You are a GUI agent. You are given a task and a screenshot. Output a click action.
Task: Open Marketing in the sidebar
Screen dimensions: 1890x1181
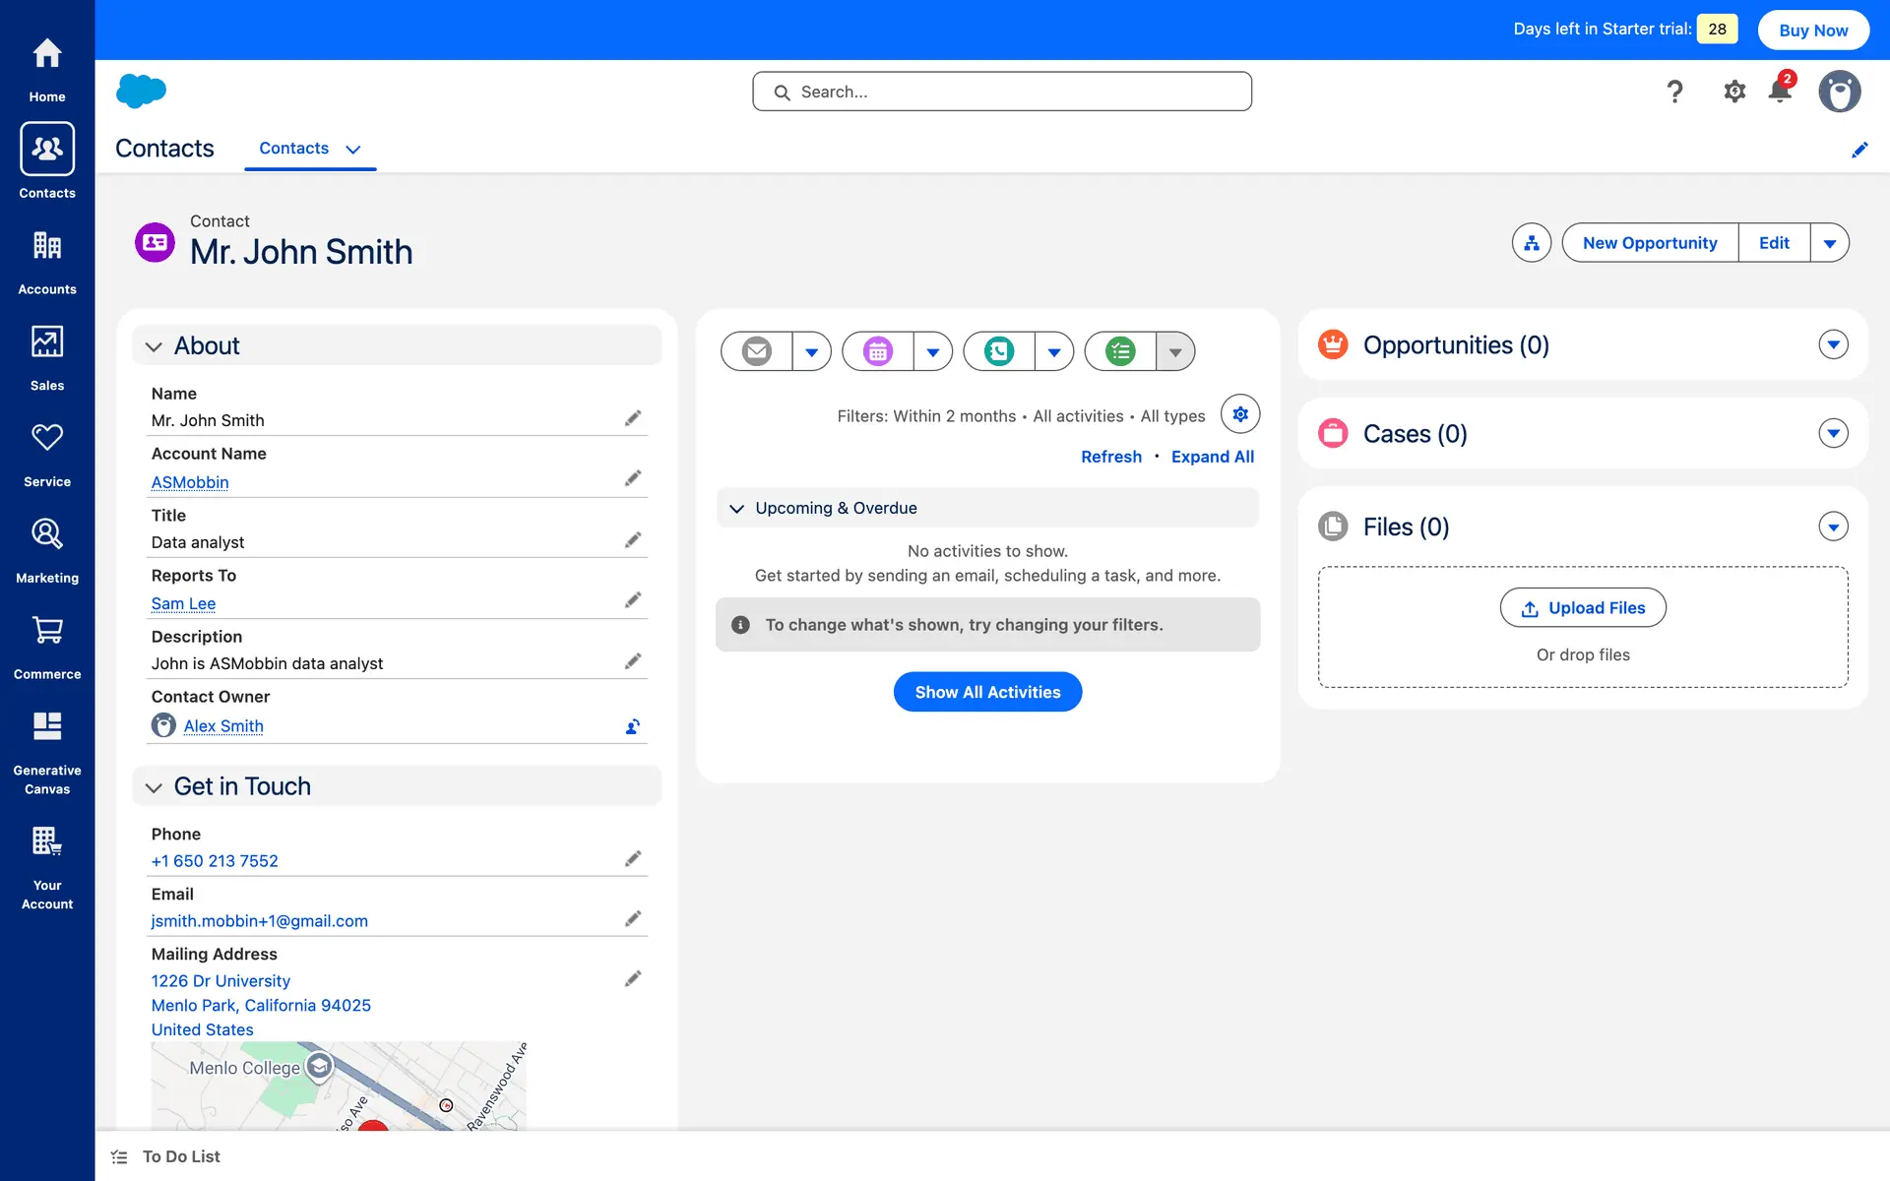[47, 550]
